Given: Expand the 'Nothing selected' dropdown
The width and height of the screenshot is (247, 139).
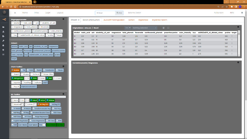Looking at the screenshot, I should tap(145, 28).
